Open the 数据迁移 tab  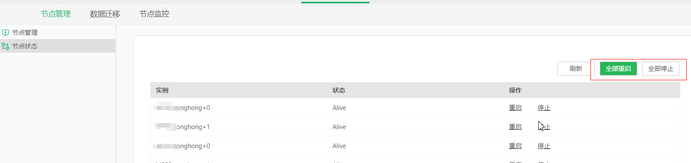105,14
